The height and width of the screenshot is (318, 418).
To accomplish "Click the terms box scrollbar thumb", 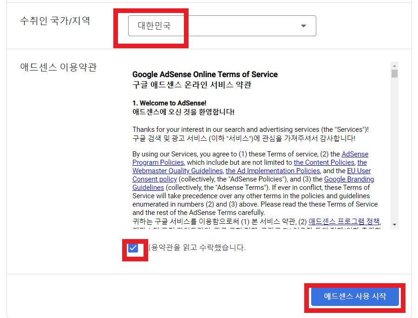I will [x=394, y=73].
